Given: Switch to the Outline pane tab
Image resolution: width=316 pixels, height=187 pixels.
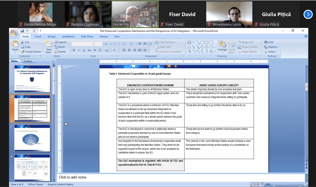Looking at the screenshot, I should (28, 61).
